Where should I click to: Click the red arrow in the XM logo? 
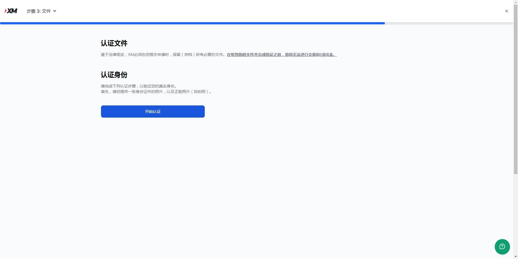point(5,11)
